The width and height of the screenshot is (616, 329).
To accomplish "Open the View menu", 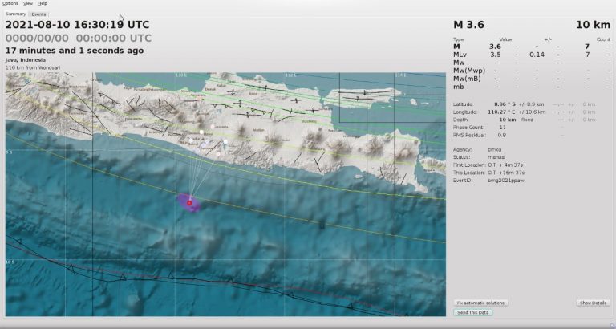I will pyautogui.click(x=28, y=3).
